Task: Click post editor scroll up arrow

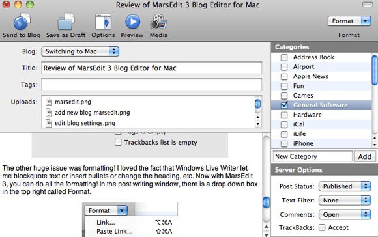Action: 266,227
